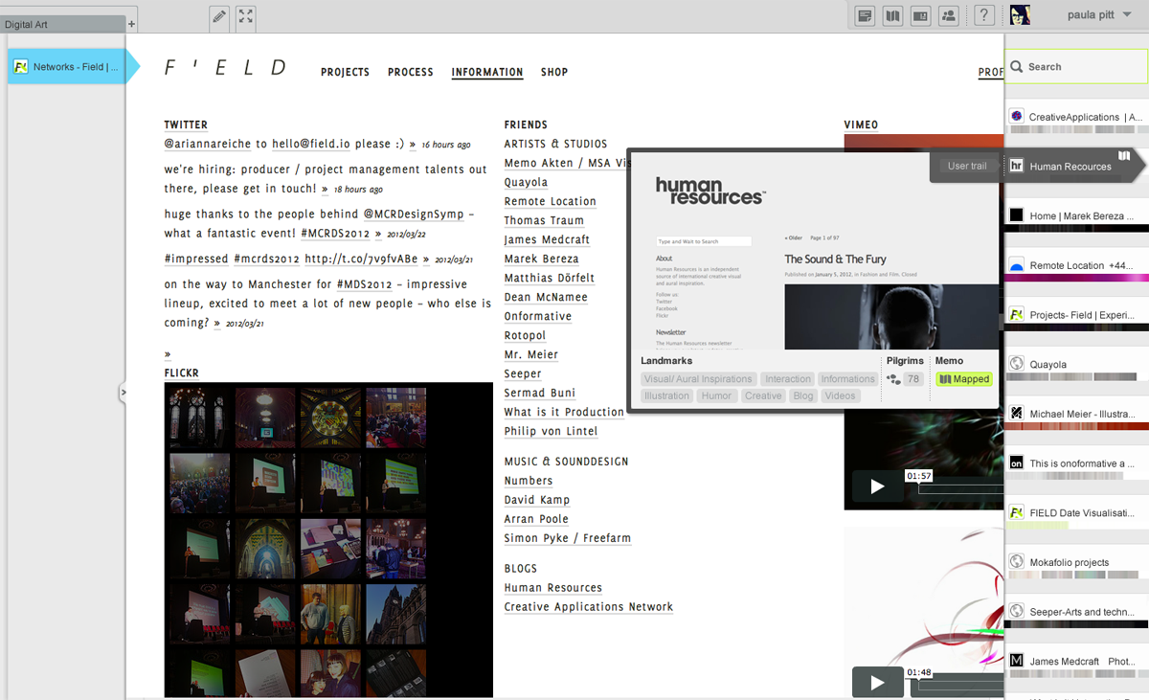Click the globe icon beside Mokafolio projects

[x=1017, y=562]
